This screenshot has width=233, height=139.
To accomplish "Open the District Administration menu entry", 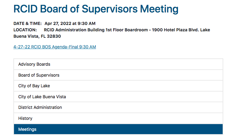I will (x=40, y=107).
